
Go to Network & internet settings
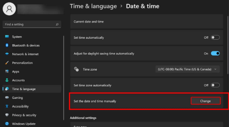(x=32, y=54)
